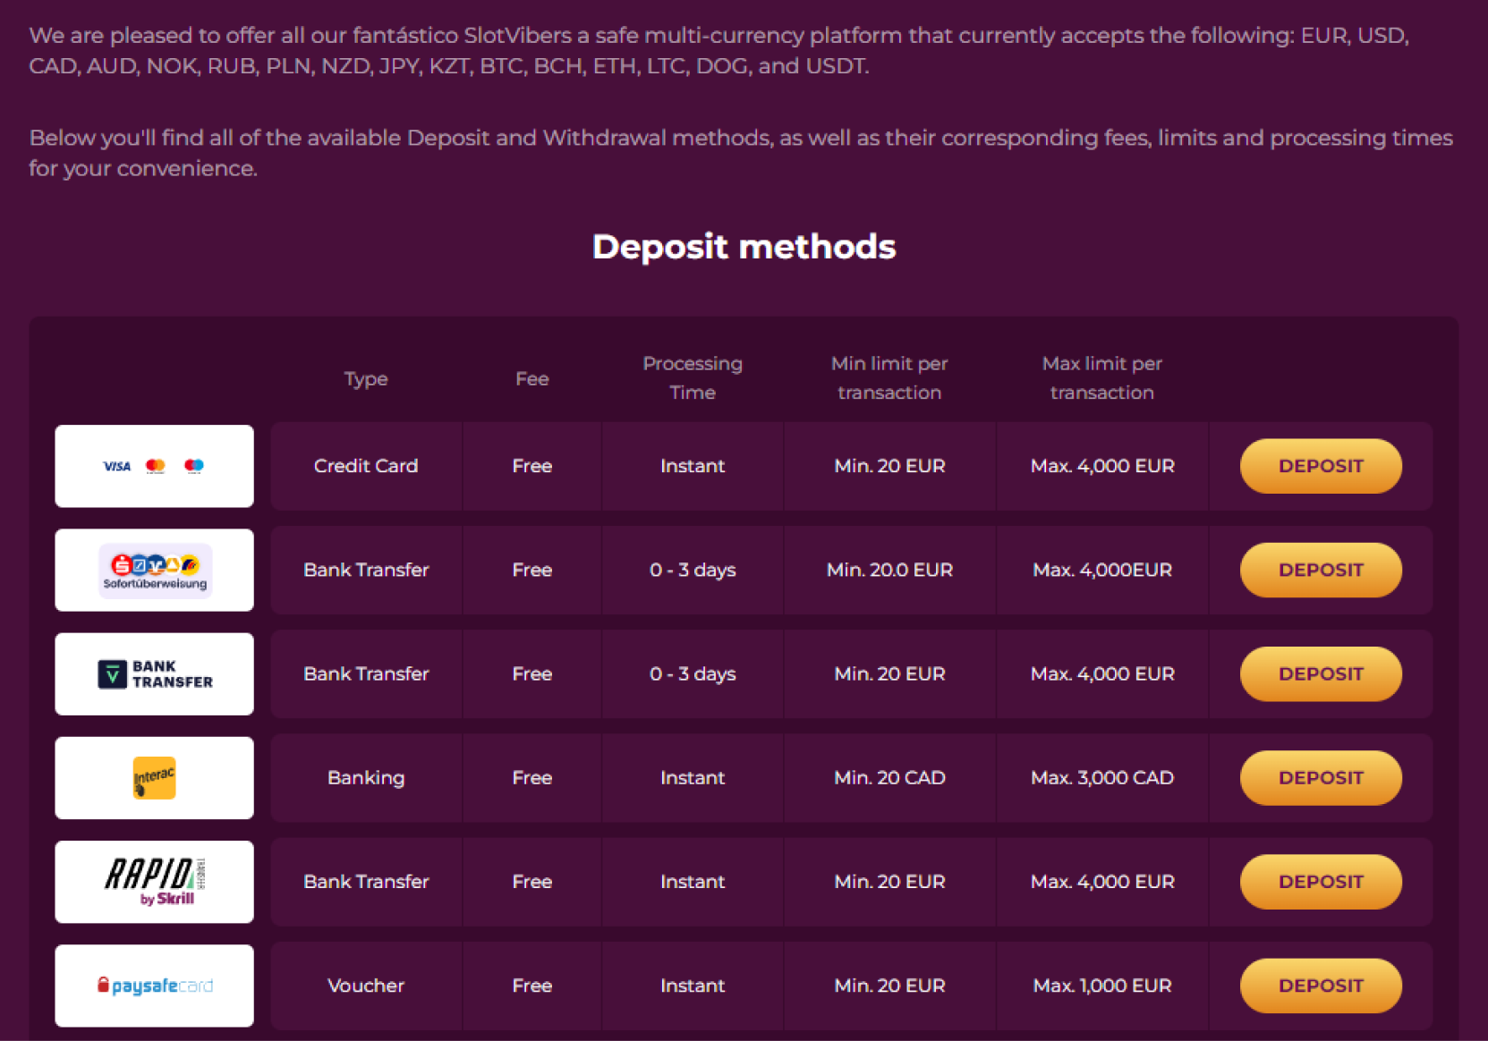Click the Max limit per transaction header

(x=1101, y=377)
